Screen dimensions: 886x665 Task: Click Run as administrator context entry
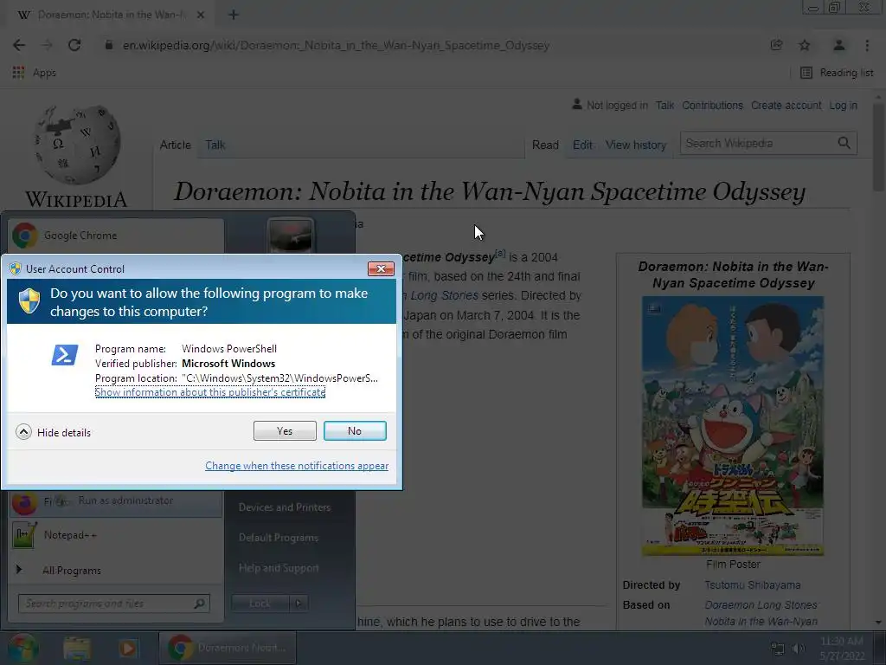tap(125, 500)
